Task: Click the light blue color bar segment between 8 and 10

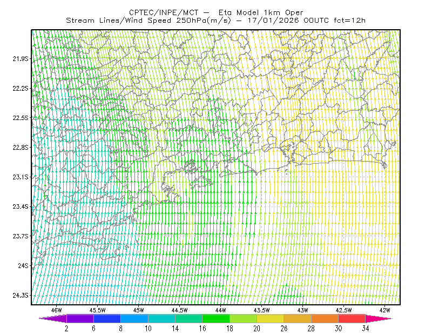Action: point(134,318)
